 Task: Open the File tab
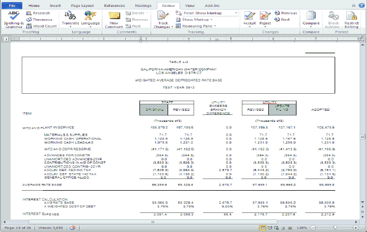11,4
